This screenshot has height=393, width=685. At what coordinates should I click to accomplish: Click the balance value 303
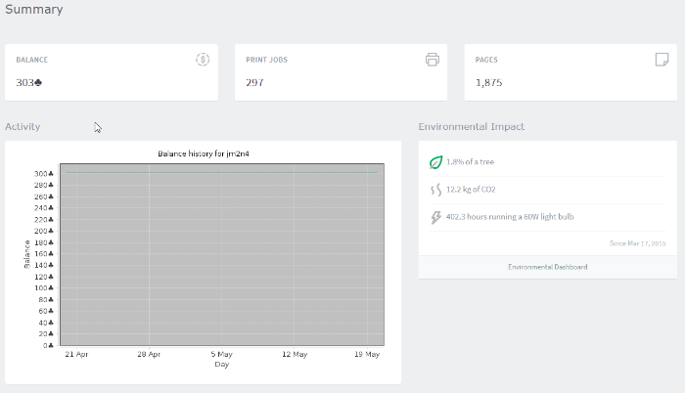pos(28,83)
